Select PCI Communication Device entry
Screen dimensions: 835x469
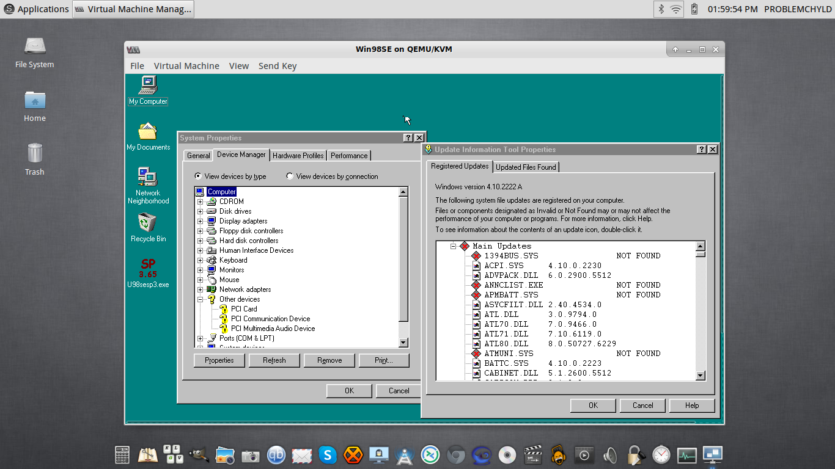click(271, 319)
